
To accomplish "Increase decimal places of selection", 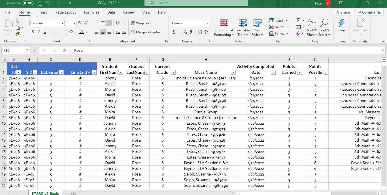I will pos(199,32).
